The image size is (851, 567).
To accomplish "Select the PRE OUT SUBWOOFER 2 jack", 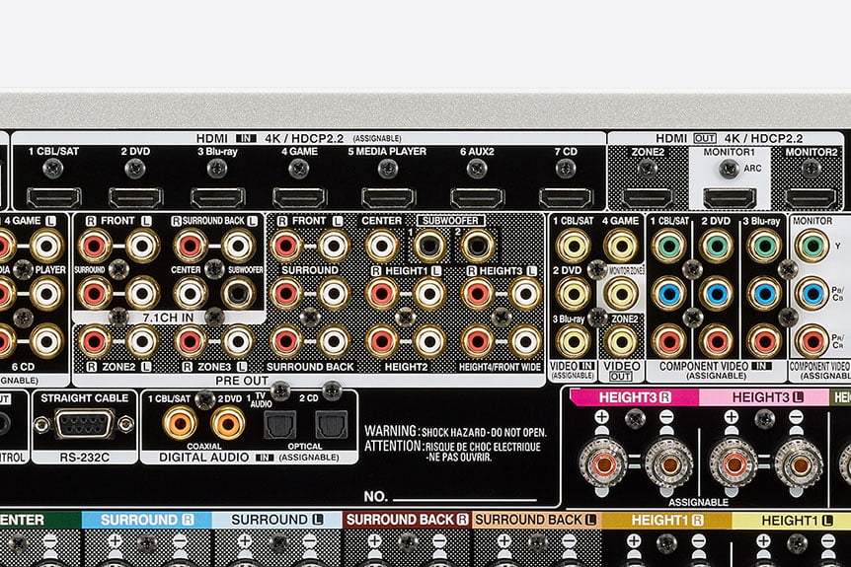I will point(478,246).
